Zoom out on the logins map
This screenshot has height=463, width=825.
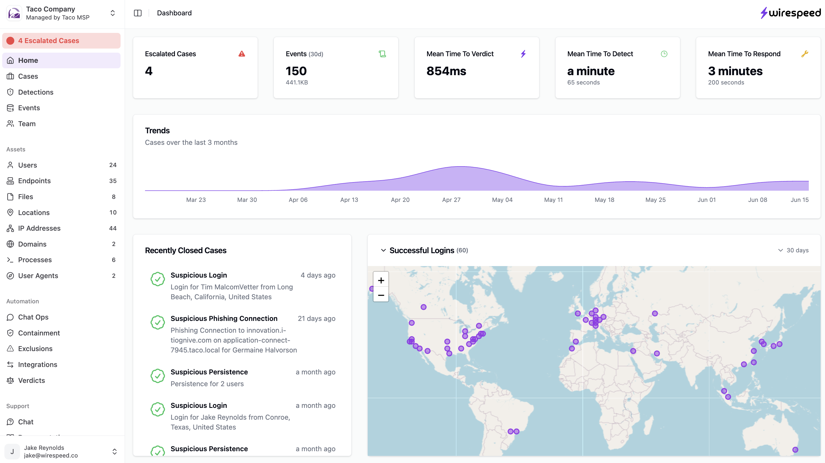381,295
